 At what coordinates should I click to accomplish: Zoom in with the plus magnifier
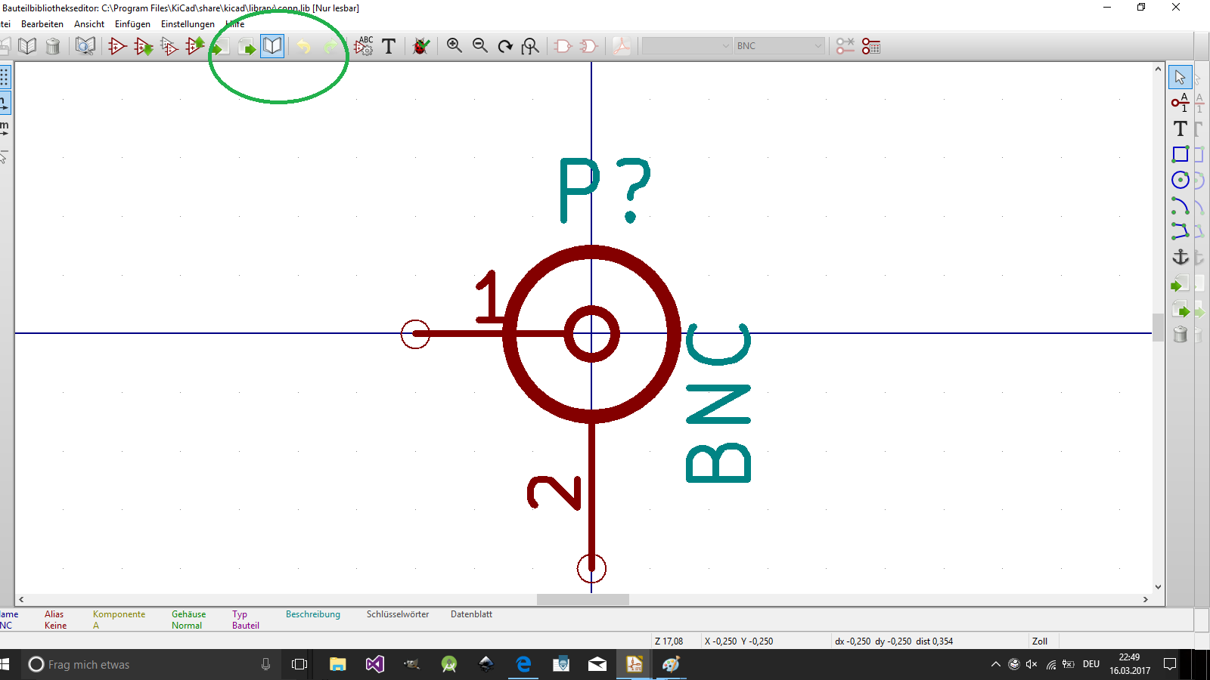point(455,46)
